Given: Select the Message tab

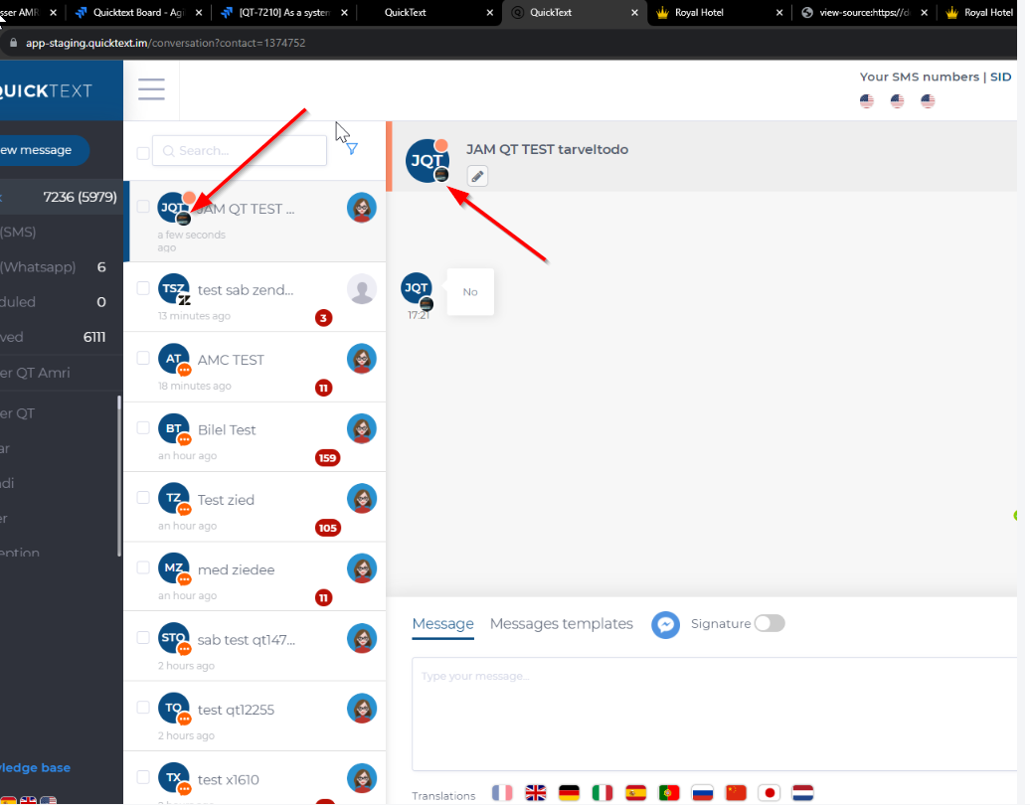Looking at the screenshot, I should point(442,623).
